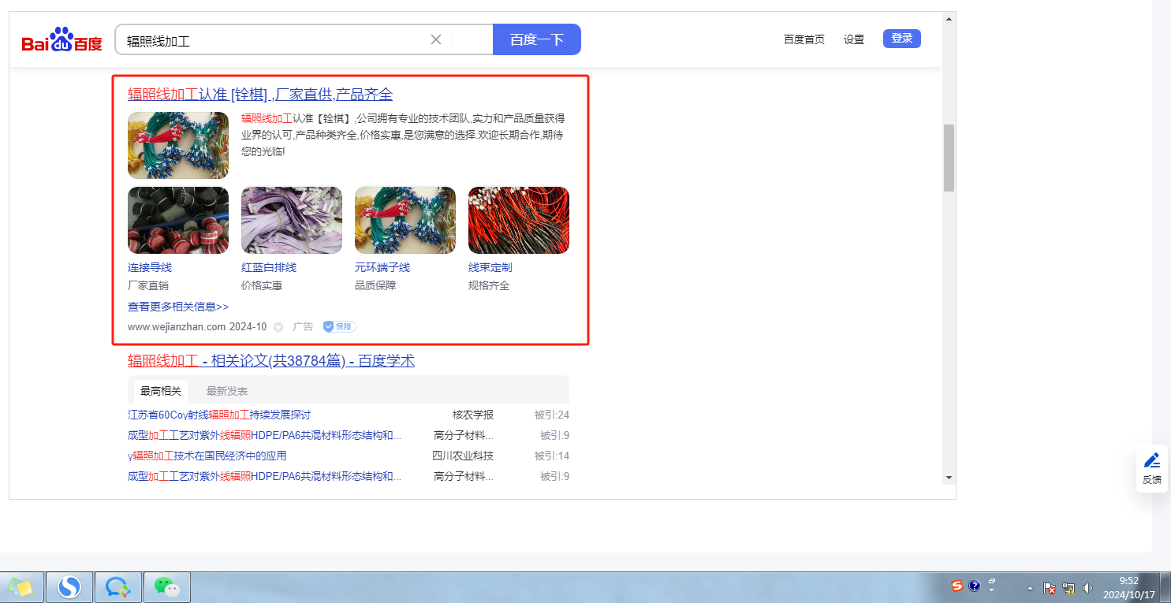Open paper 江苏省60Coγ射线辐照加工持续发展探讨
The width and height of the screenshot is (1171, 603).
click(x=219, y=415)
